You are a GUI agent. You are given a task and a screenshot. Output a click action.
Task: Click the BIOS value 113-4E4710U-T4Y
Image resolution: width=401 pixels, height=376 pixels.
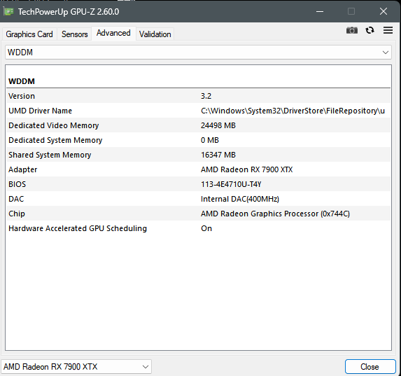pyautogui.click(x=231, y=185)
